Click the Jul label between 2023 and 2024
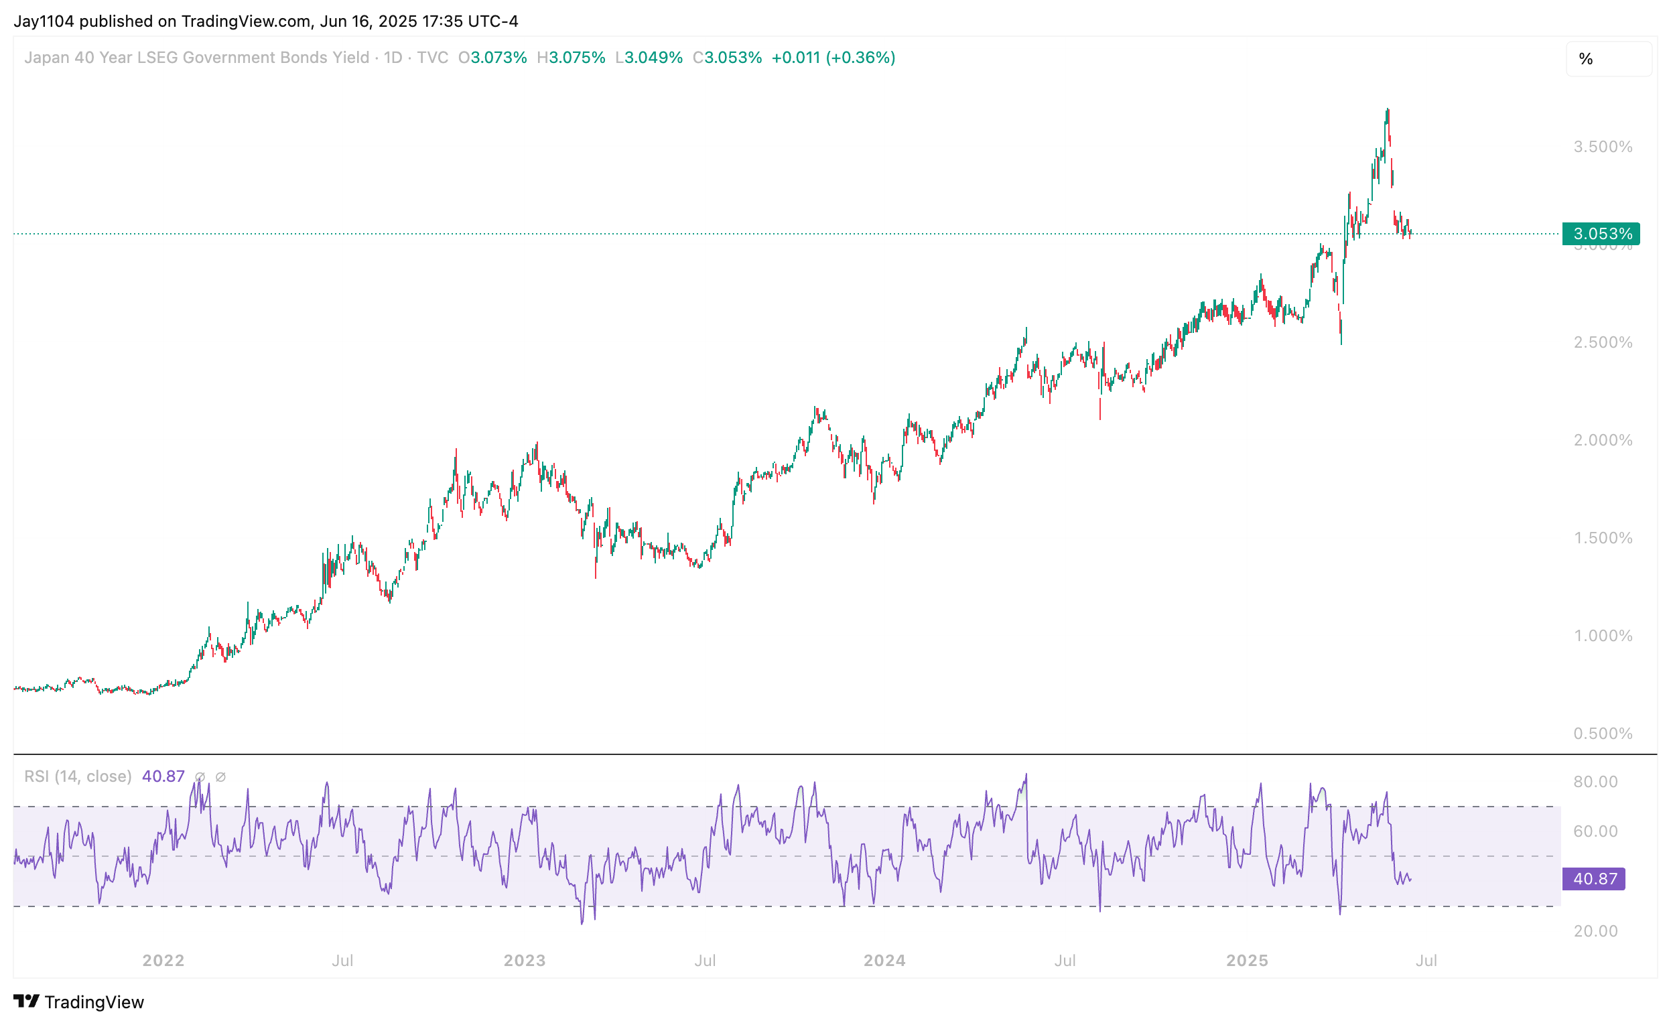 (x=706, y=961)
